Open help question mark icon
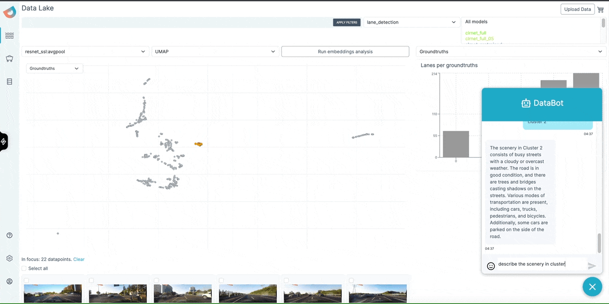Screen dimensions: 609x304 pos(10,236)
